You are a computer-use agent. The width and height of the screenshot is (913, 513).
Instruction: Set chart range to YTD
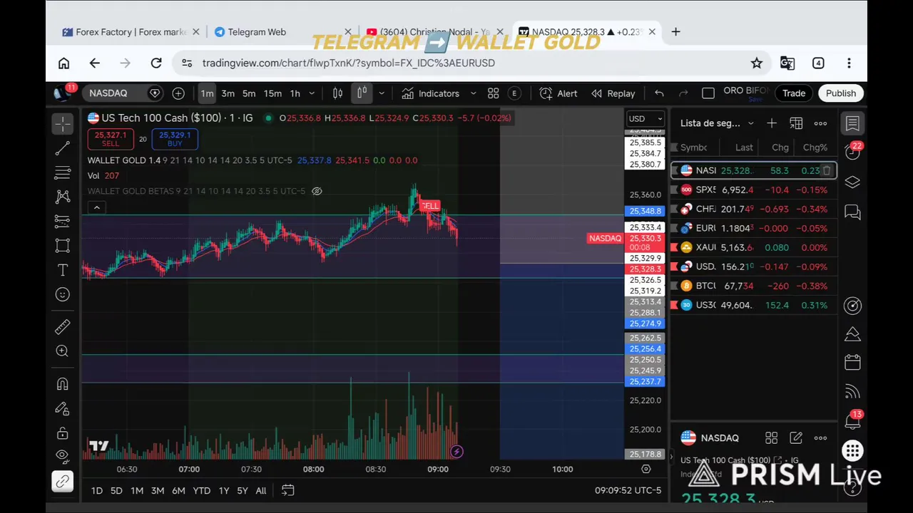(x=202, y=490)
